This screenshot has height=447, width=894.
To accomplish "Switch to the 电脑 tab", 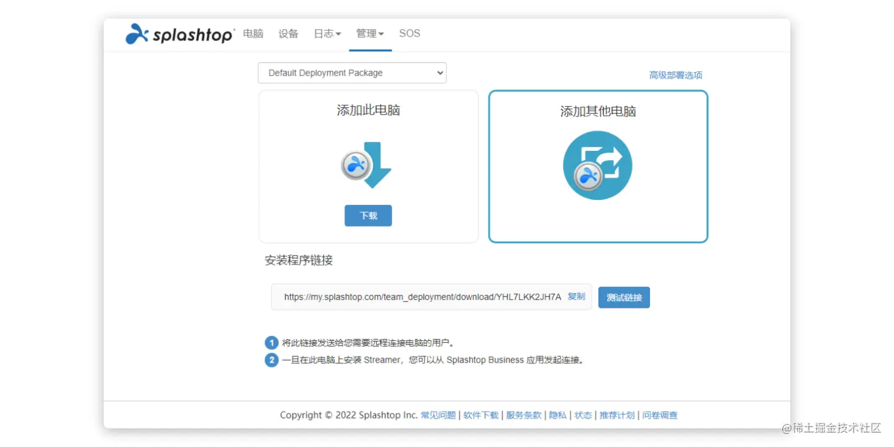I will (x=253, y=34).
